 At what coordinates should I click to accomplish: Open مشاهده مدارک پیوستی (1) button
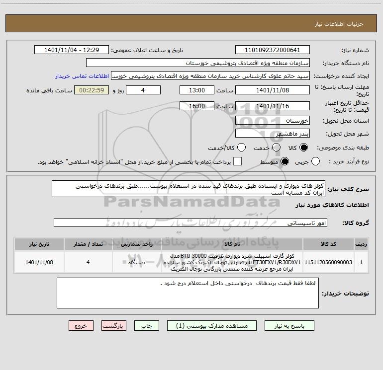[212, 326]
